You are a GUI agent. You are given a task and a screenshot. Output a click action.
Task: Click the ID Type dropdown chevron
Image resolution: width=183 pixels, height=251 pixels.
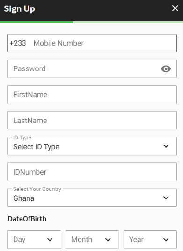[166, 146]
